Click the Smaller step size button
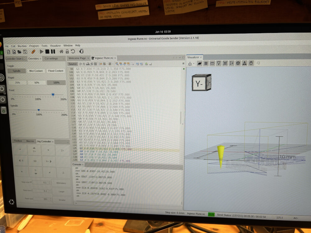The image size is (311, 233). click(x=62, y=200)
